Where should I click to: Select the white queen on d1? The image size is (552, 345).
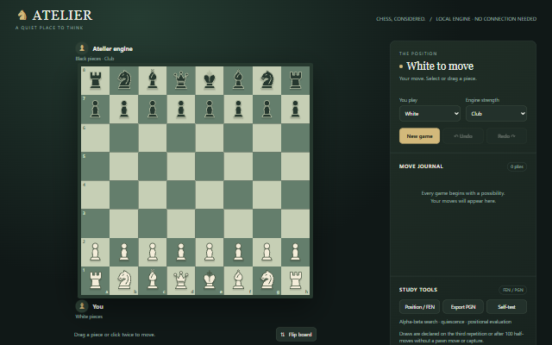point(181,280)
